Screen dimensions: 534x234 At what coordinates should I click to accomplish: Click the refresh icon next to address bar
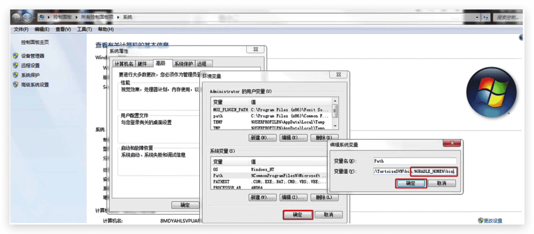point(486,17)
